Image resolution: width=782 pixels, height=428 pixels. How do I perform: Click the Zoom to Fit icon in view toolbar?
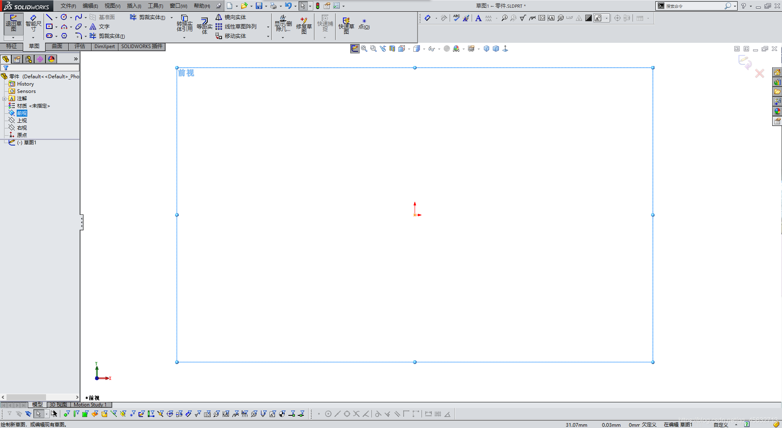(x=364, y=49)
